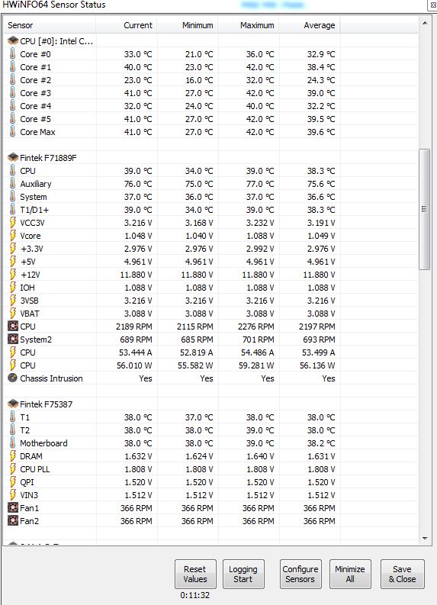Screen dimensions: 437x605
Task: Click the CPU current value 53.444 A
Action: (136, 352)
